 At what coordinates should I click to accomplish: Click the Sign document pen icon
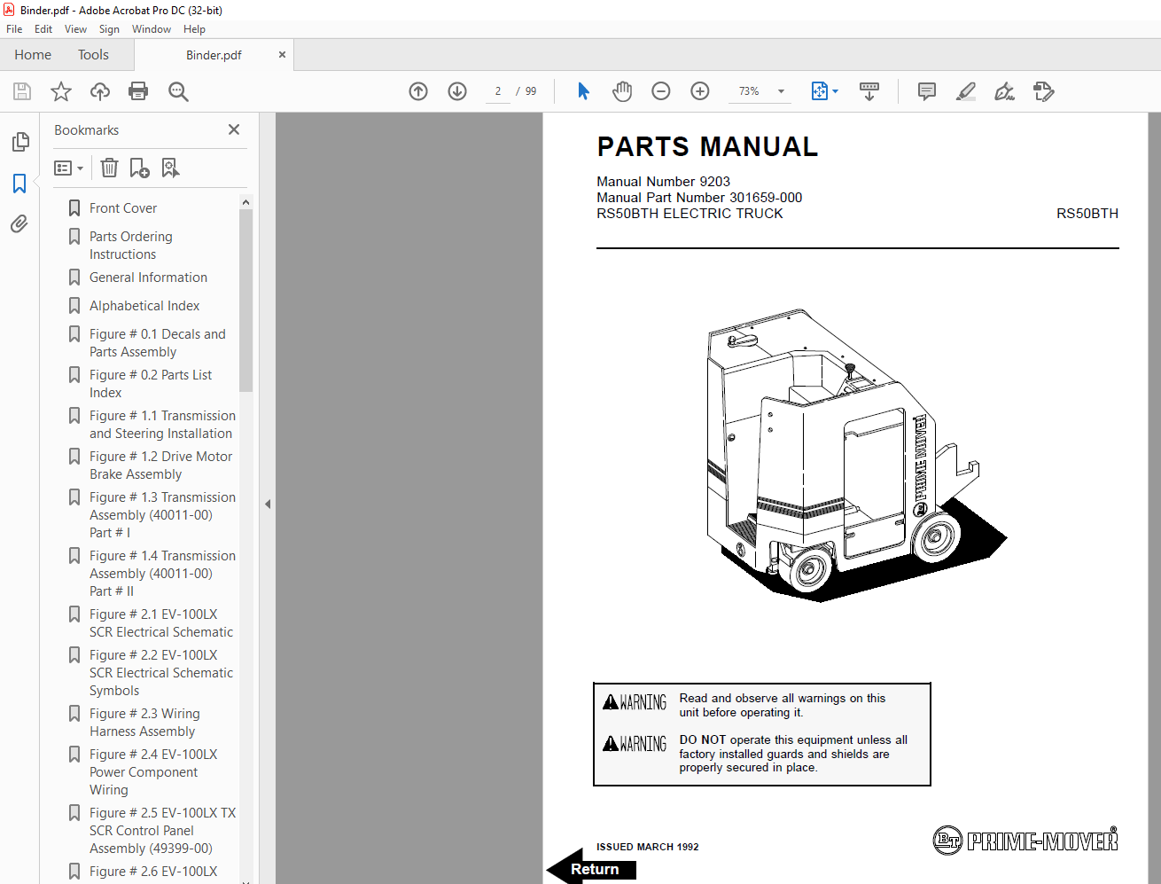1004,91
